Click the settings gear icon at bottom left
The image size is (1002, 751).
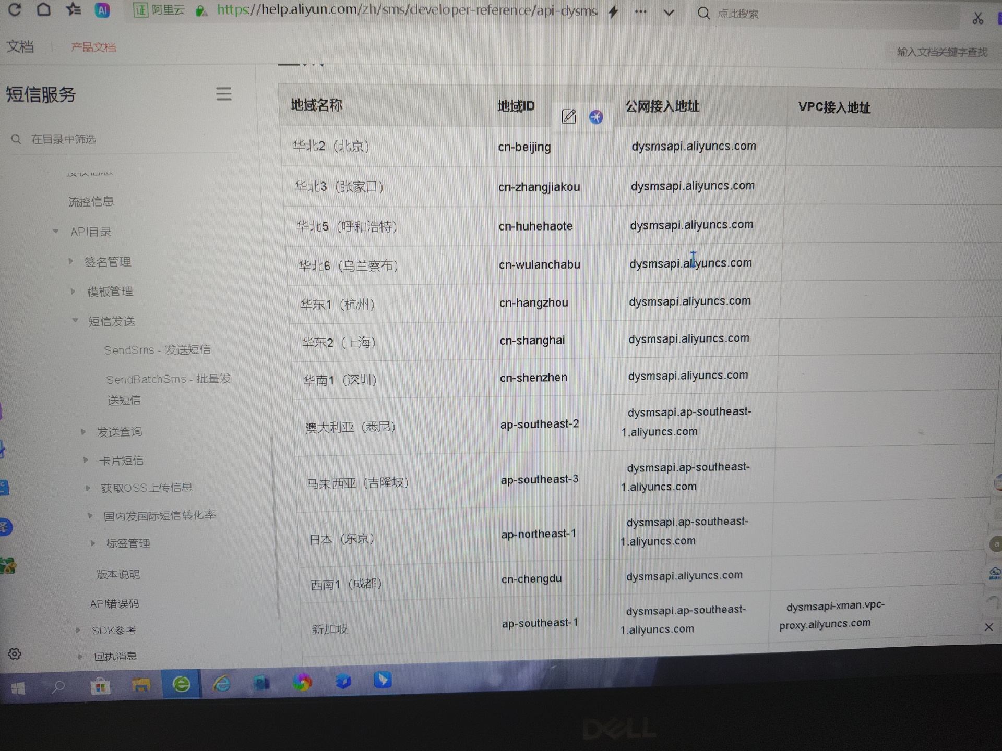[15, 653]
